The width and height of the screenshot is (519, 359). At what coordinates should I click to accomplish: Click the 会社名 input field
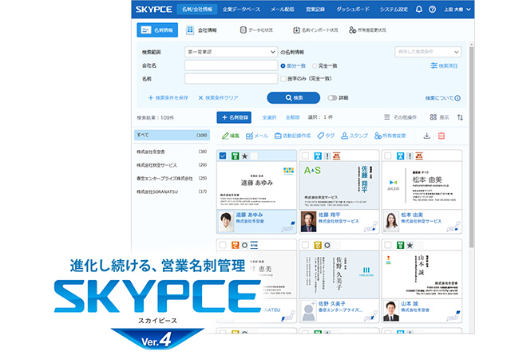231,65
